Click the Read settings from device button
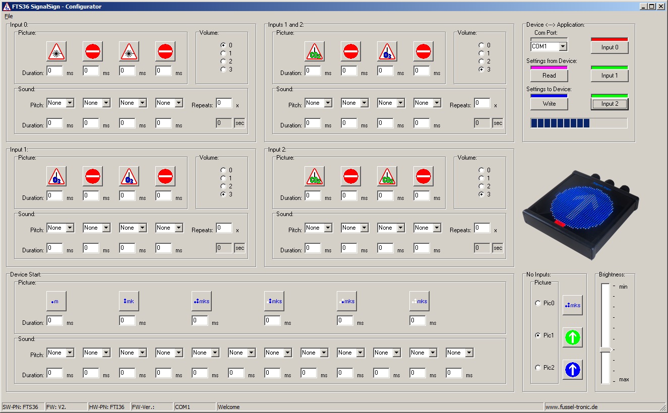 pyautogui.click(x=549, y=76)
